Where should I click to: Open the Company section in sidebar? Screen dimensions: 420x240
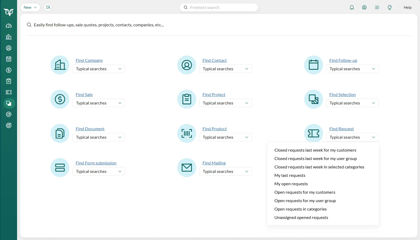tap(9, 37)
